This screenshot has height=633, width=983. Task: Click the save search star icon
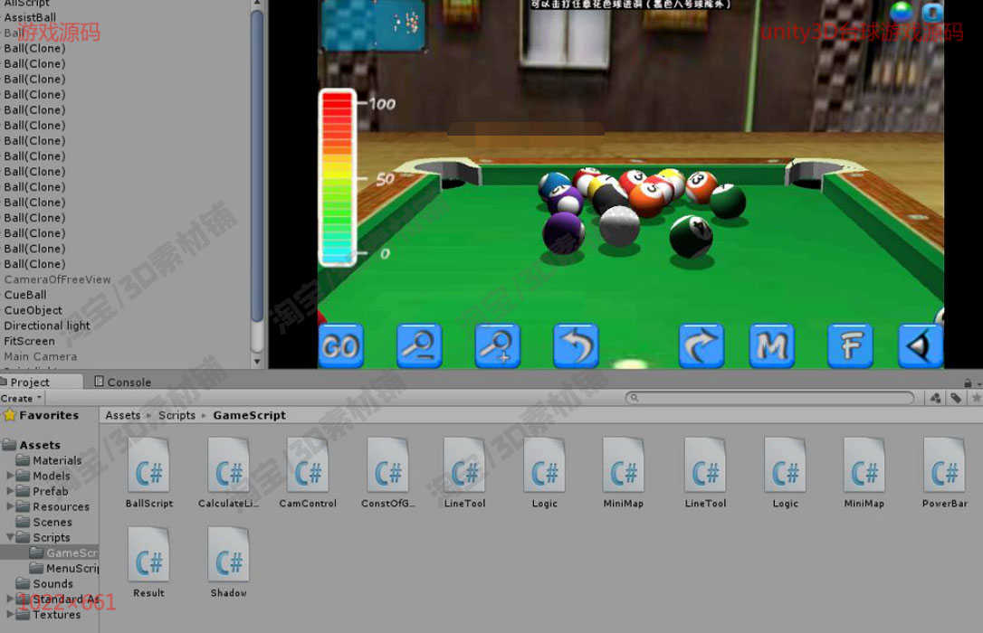pos(976,398)
